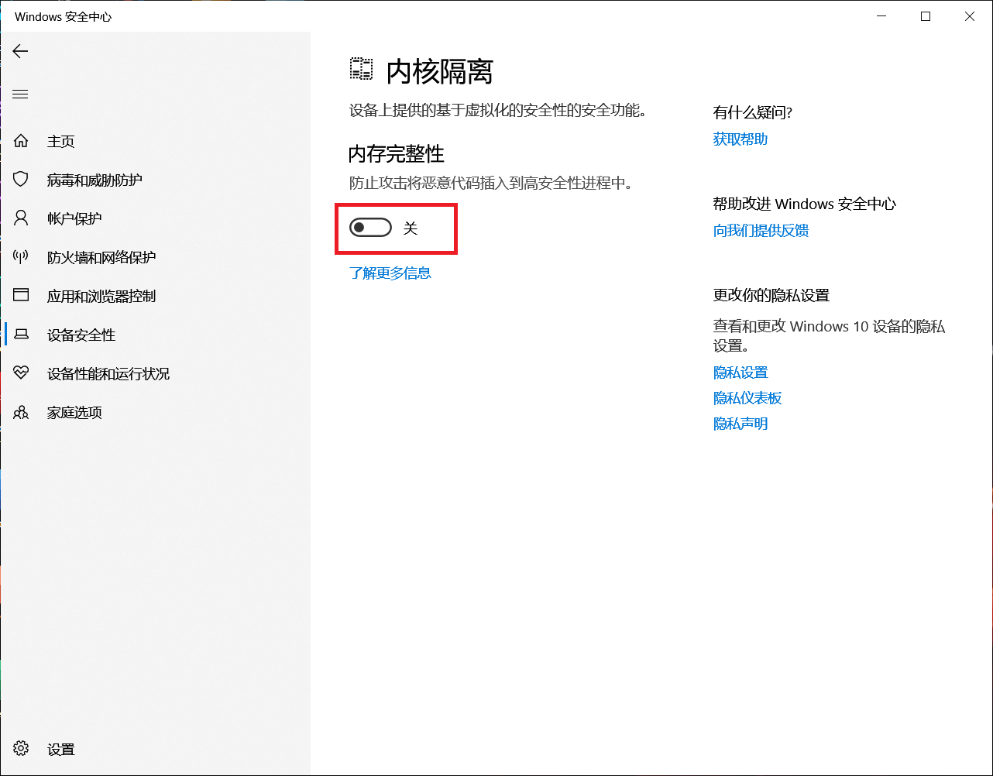Select 病毒和威胁防护 in the sidebar

click(94, 180)
